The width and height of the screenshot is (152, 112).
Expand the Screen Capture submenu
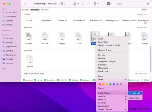112,109
